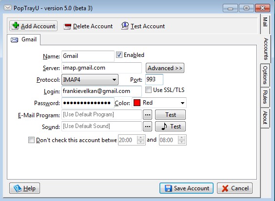Expand settings with the Advanced >> button
275x201 pixels.
click(165, 68)
